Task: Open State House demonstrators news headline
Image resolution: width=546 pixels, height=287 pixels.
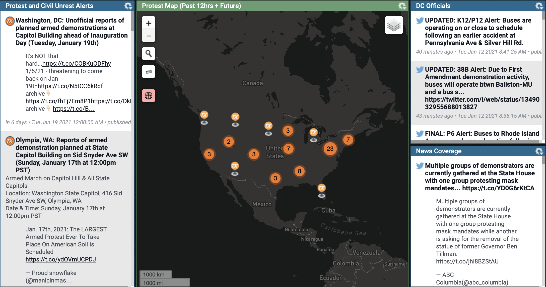Action: 480,177
